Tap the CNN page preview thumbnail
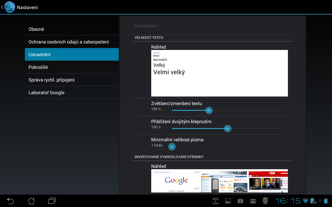The width and height of the screenshot is (332, 207). click(268, 181)
